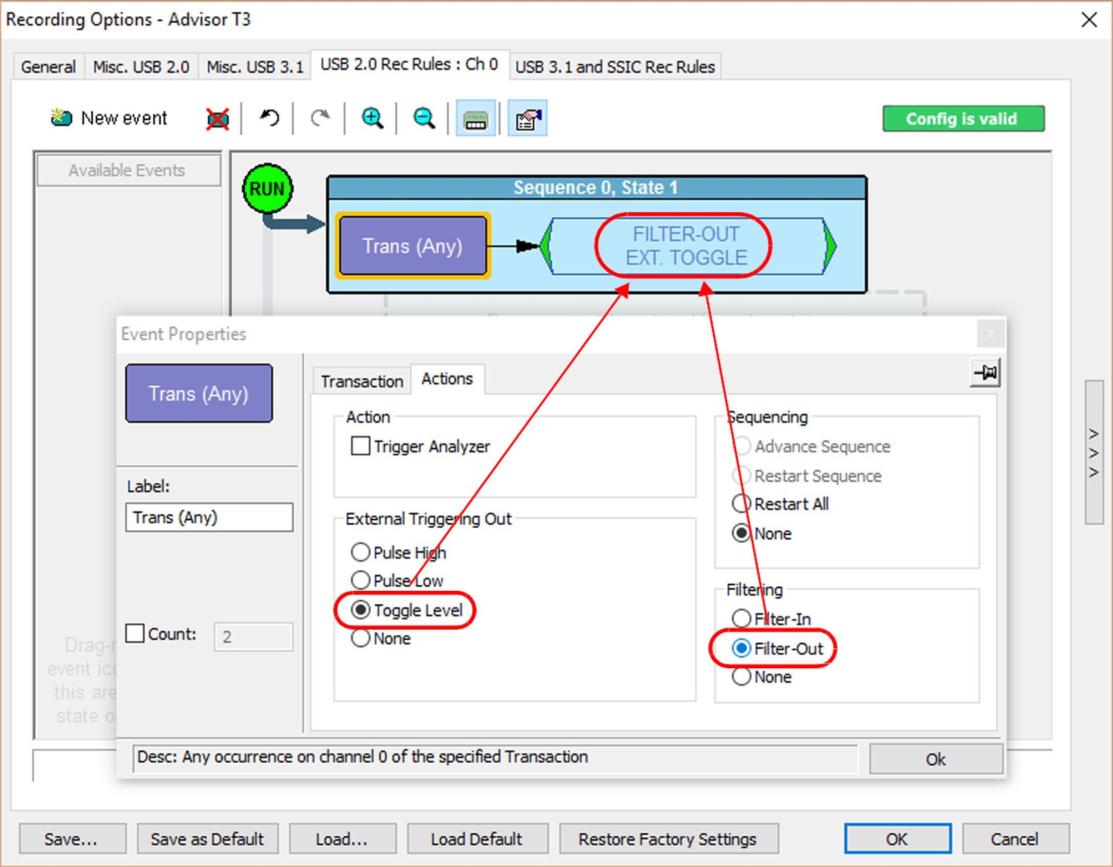
Task: Click Ok in Event Properties
Action: tap(935, 759)
